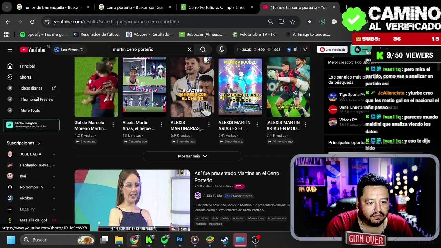The width and height of the screenshot is (441, 248).
Task: Open options for Gol de Marcelo Moreno short
Action: (113, 125)
